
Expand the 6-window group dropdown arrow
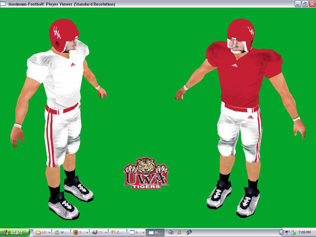coord(143,232)
